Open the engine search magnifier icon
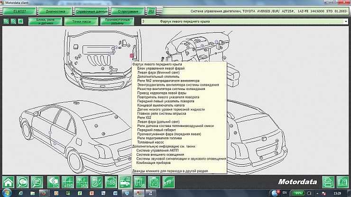The height and width of the screenshot is (197, 351). [x=23, y=182]
